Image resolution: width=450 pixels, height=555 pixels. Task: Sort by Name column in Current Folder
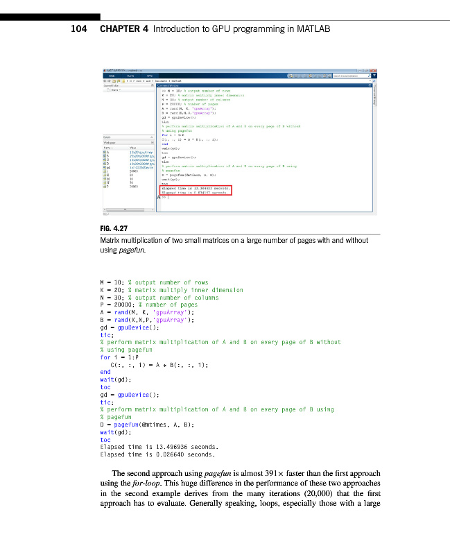[116, 90]
